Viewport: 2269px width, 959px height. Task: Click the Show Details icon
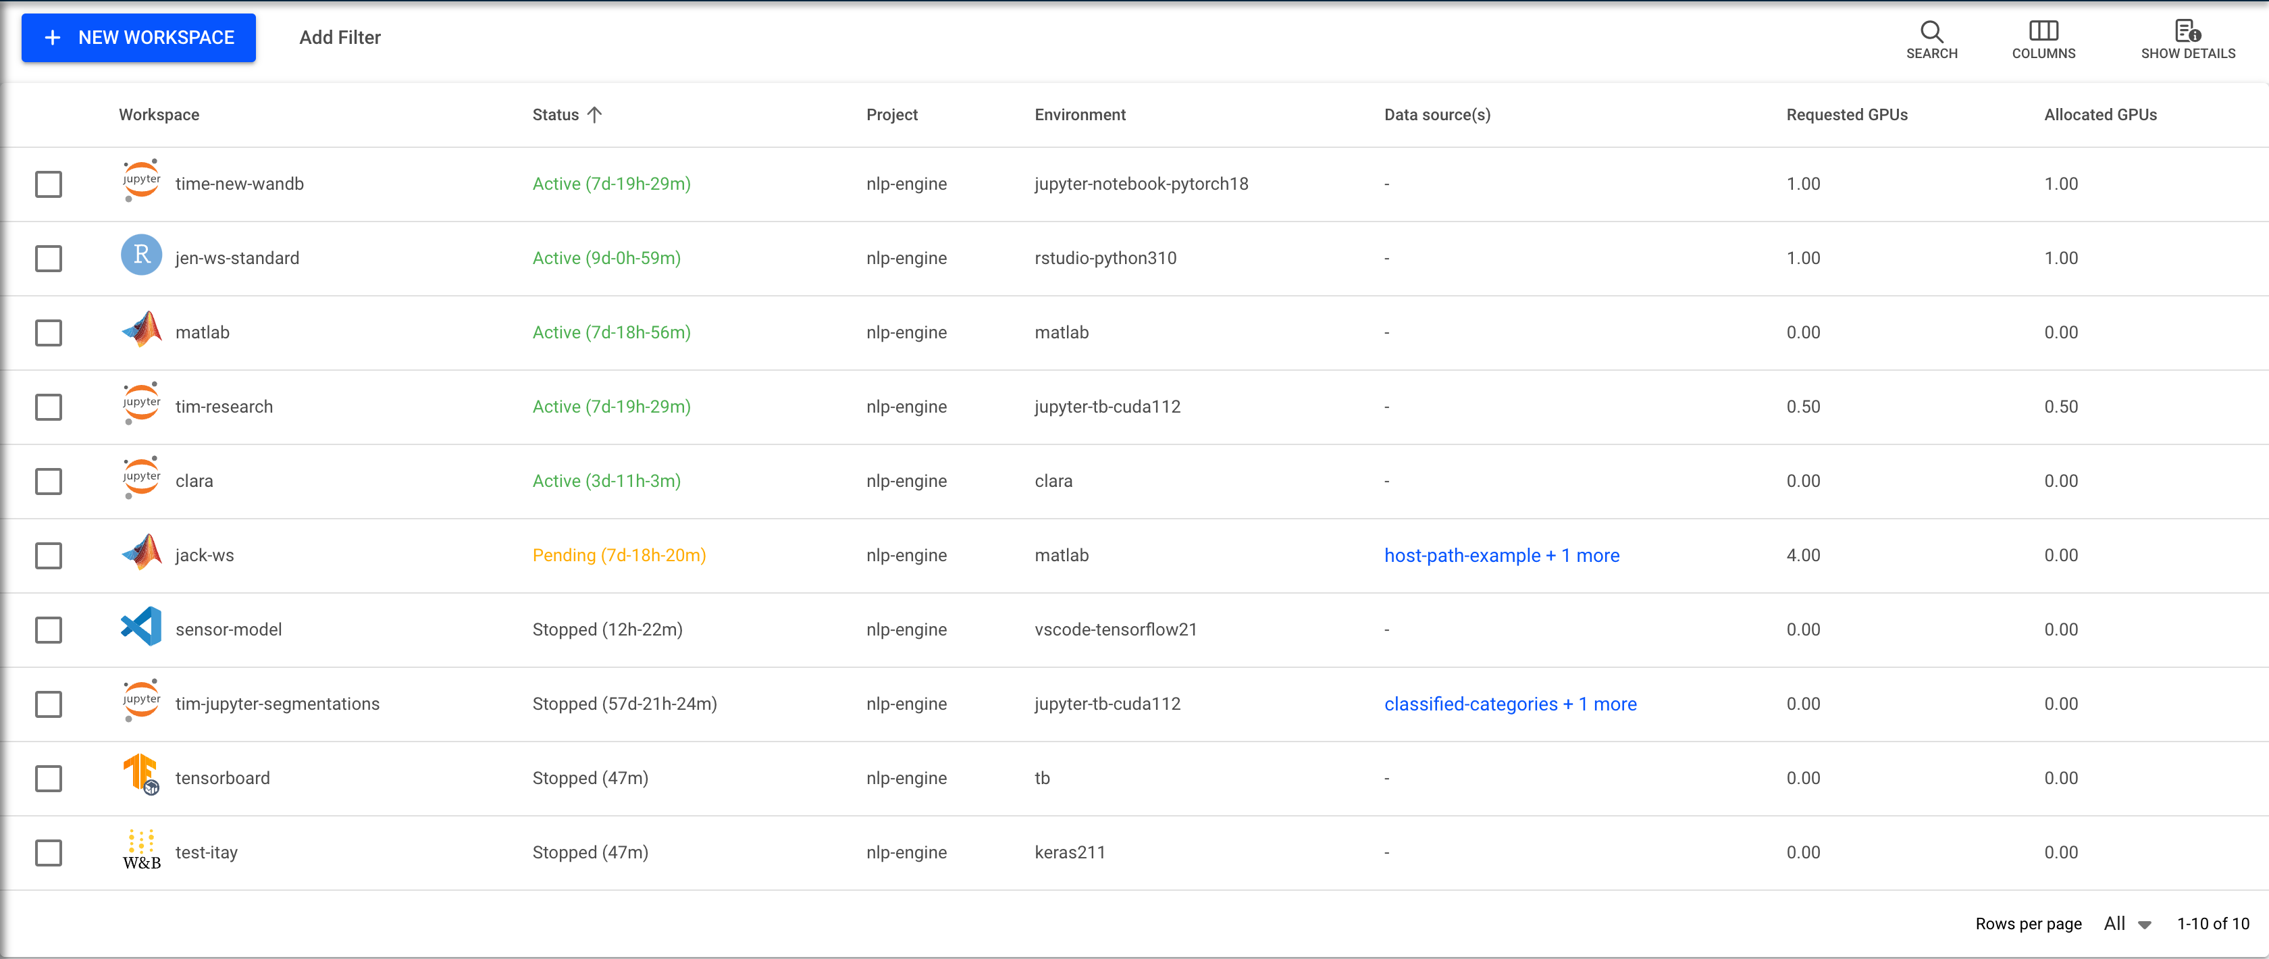[2188, 31]
